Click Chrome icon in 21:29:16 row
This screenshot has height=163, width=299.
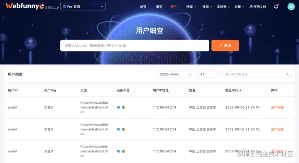(x=124, y=107)
